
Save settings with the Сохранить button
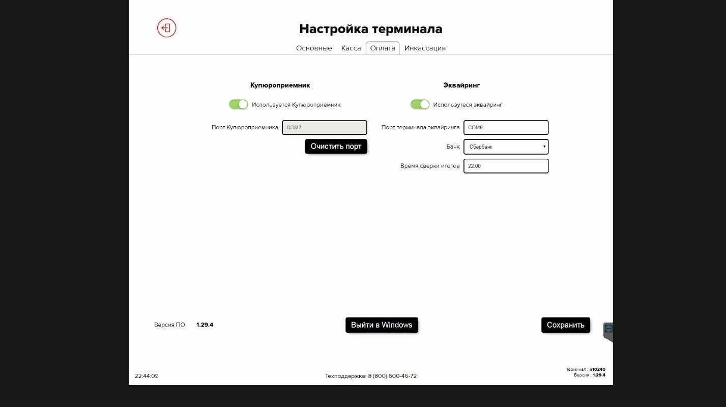tap(565, 325)
